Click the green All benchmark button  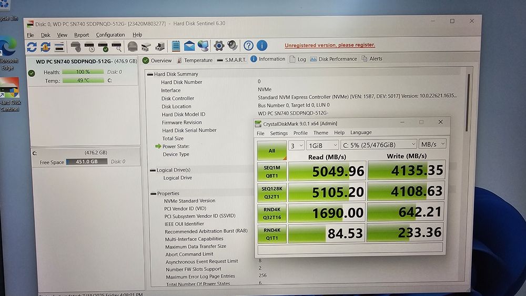point(272,150)
